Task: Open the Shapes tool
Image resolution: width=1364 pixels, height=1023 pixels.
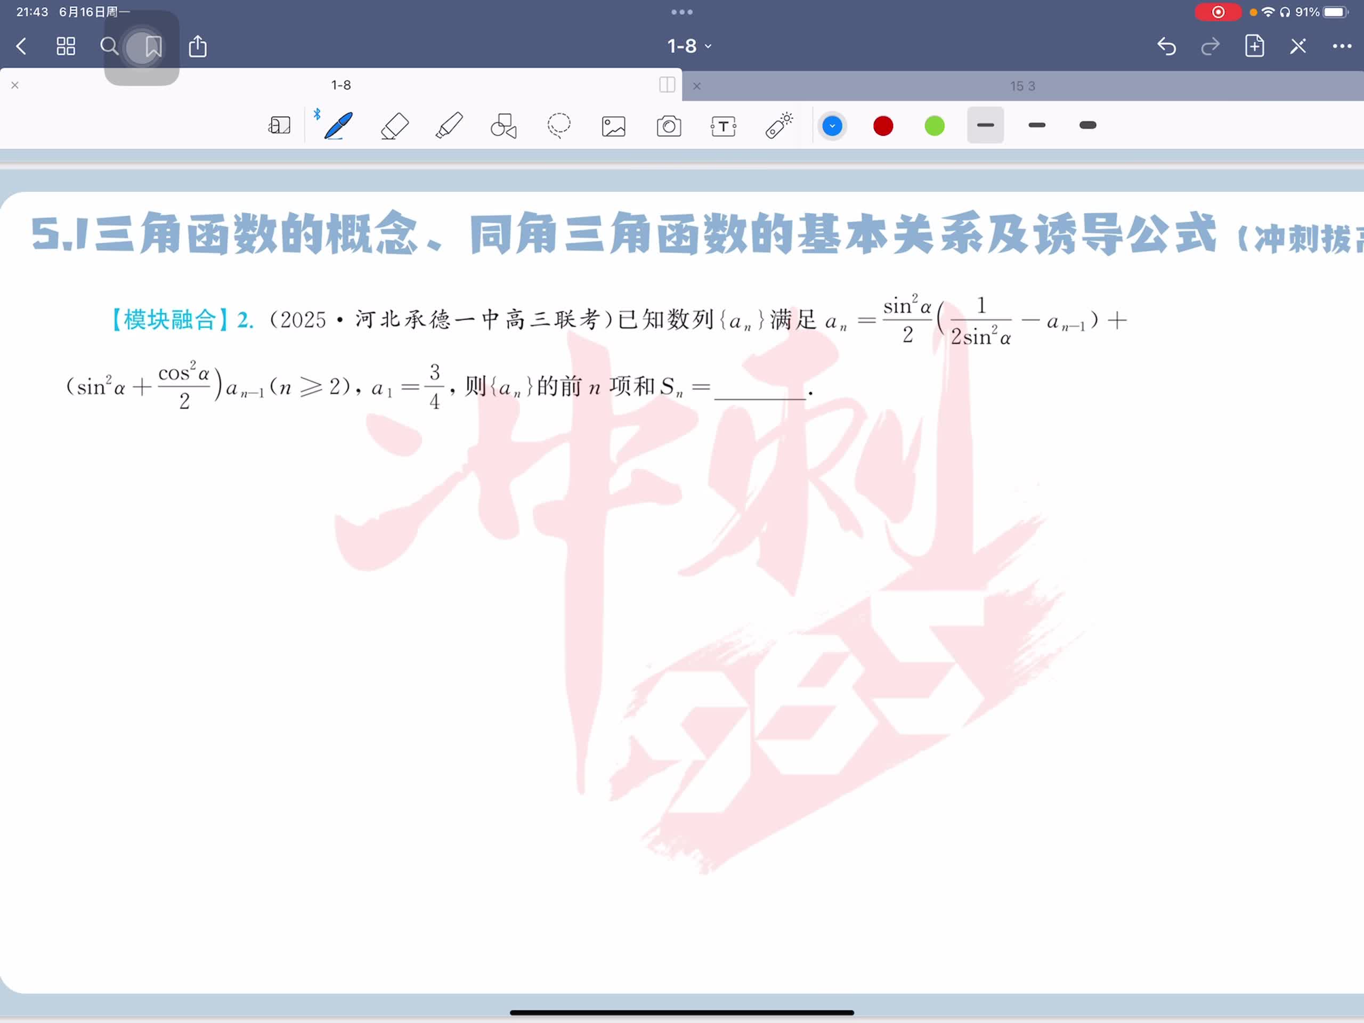Action: [x=503, y=126]
